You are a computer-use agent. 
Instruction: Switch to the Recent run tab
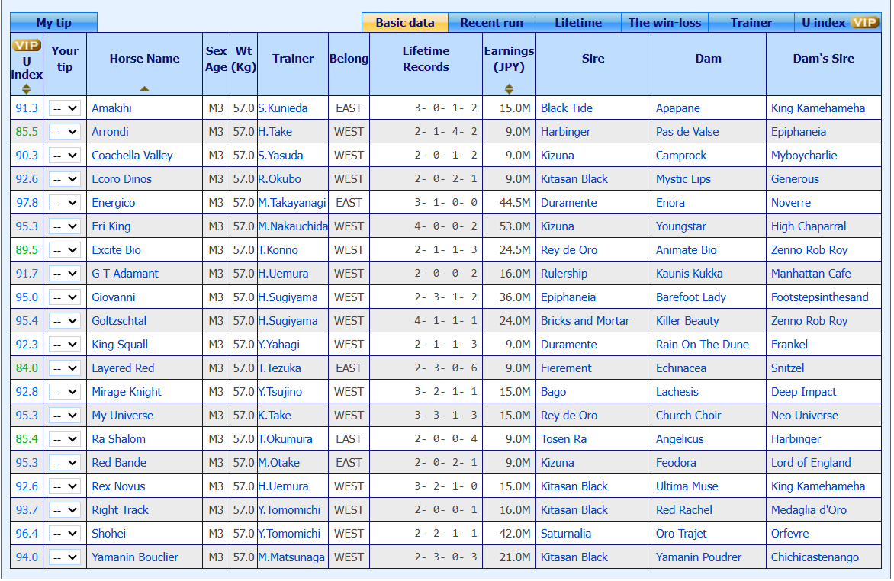(x=491, y=23)
